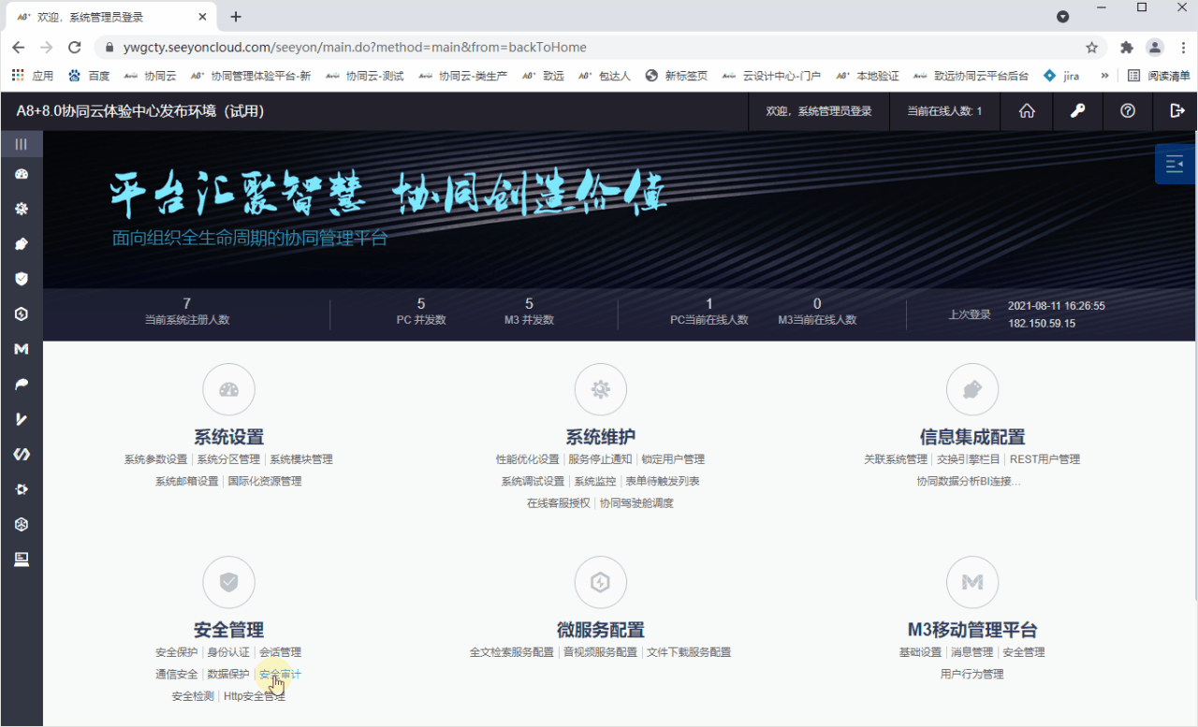Open the 性能优化设置 link

pos(527,459)
